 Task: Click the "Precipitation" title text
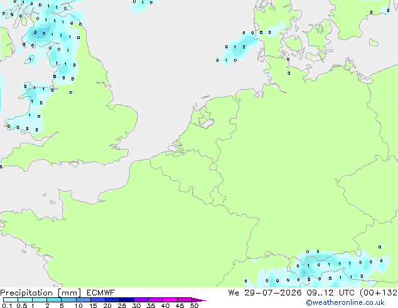26,293
